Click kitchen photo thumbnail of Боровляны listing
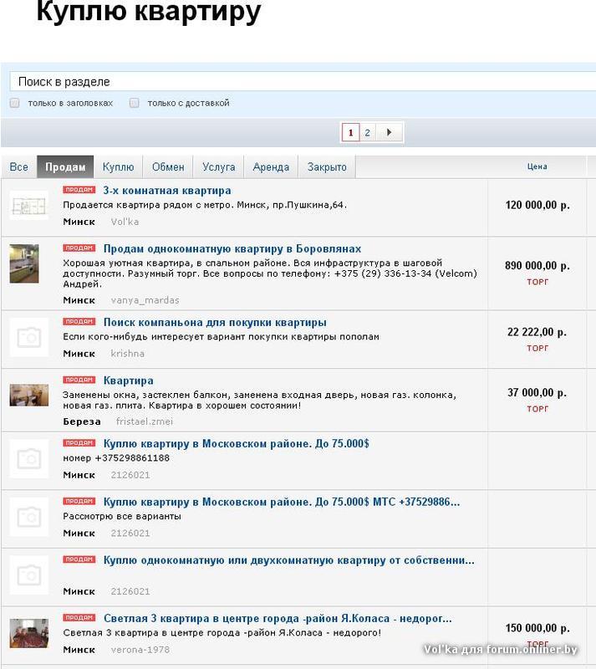The width and height of the screenshot is (596, 669). click(x=24, y=263)
